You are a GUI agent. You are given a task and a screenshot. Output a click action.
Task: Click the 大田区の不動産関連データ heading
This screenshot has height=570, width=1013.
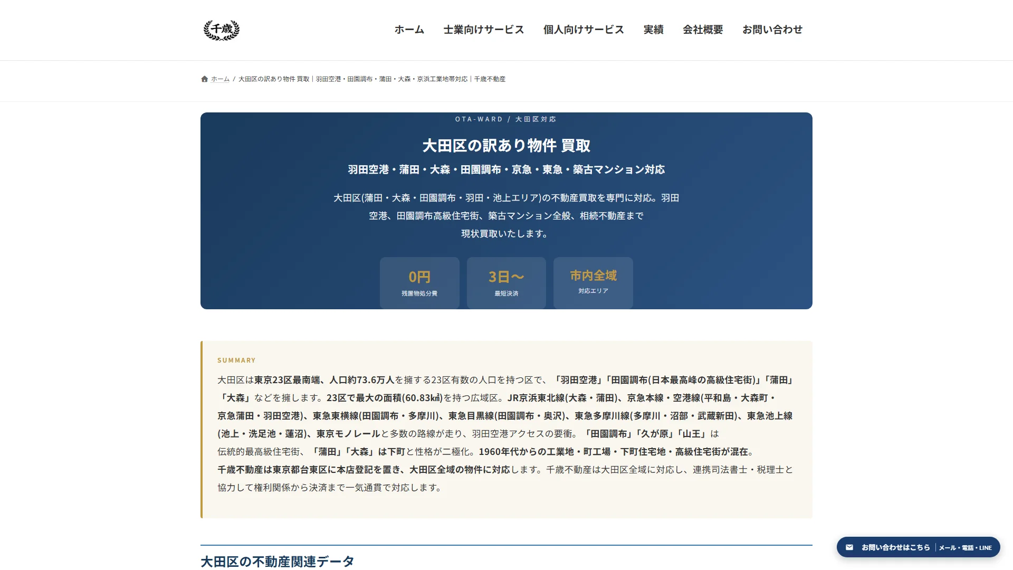tap(277, 562)
